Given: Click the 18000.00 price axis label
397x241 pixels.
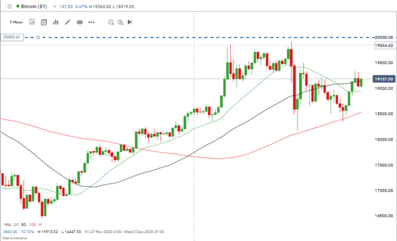Looking at the screenshot, I should (384, 139).
